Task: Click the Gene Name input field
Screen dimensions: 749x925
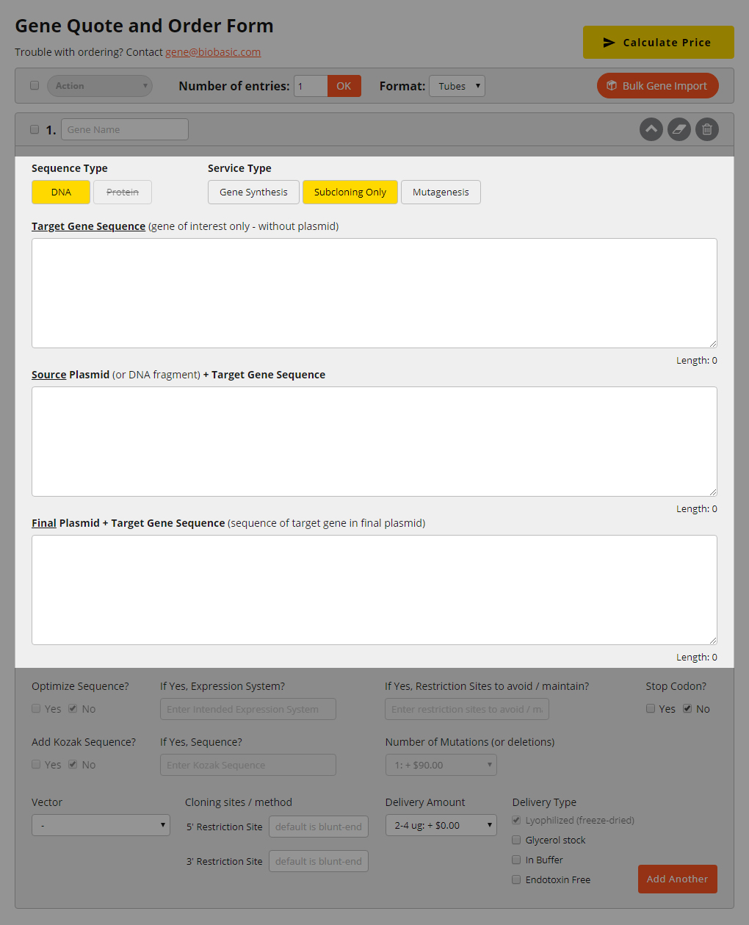Action: 124,130
